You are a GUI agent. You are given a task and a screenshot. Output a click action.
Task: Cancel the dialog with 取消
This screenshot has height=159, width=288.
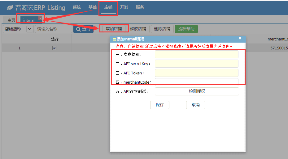point(196,105)
